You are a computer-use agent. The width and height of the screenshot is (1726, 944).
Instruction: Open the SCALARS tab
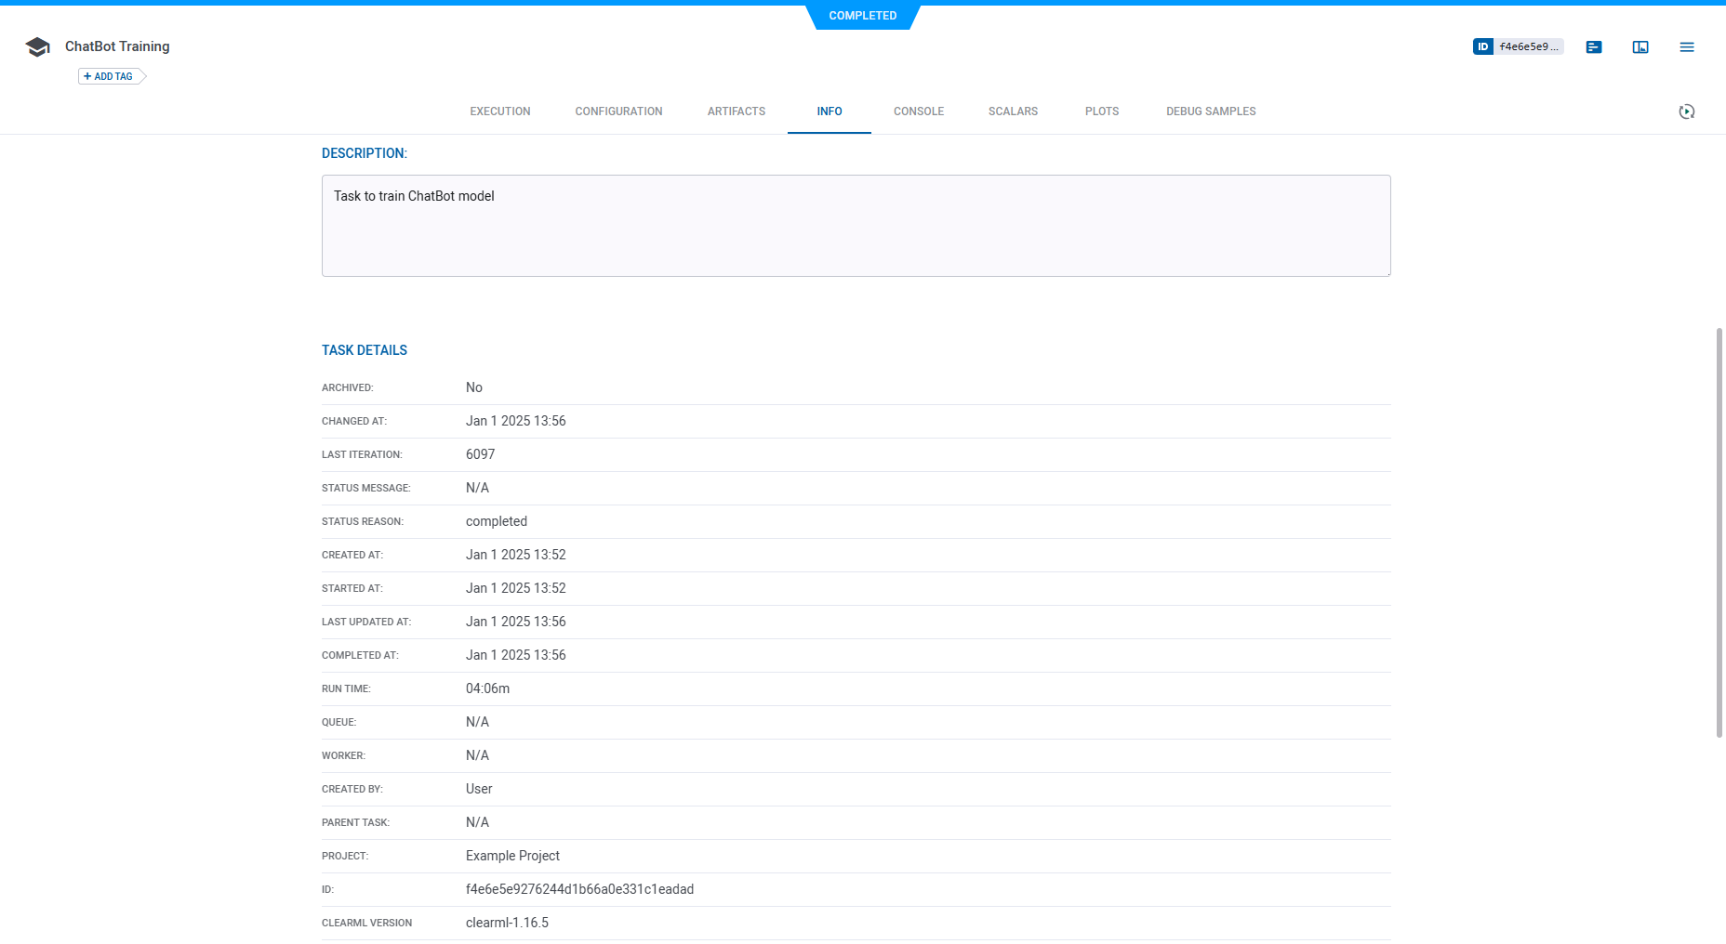[1013, 111]
